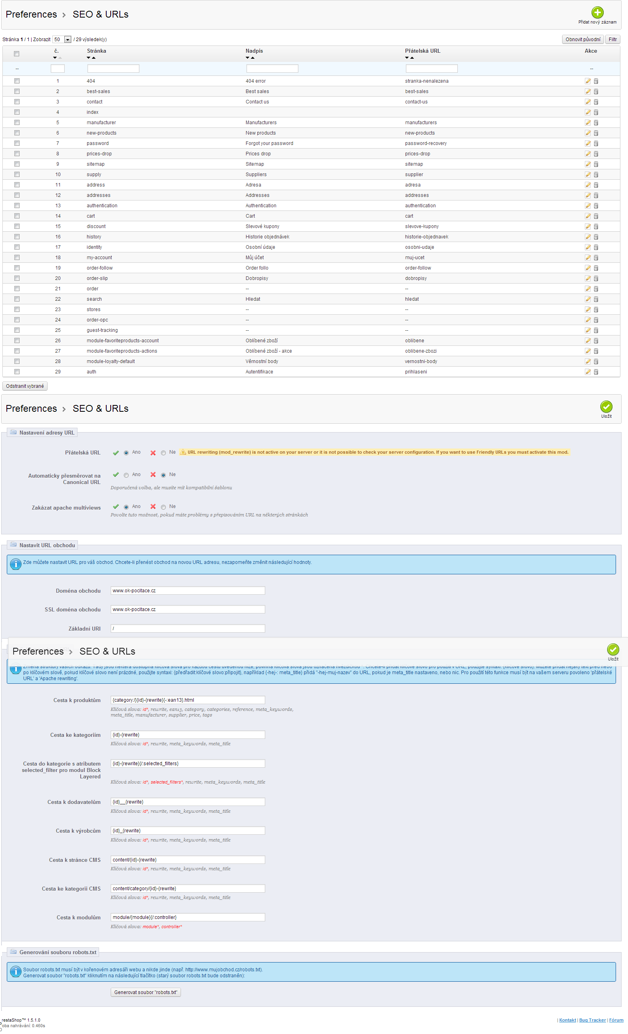Viewport: 628px width, 1034px height.
Task: Delete the addresses row
Action: (596, 195)
